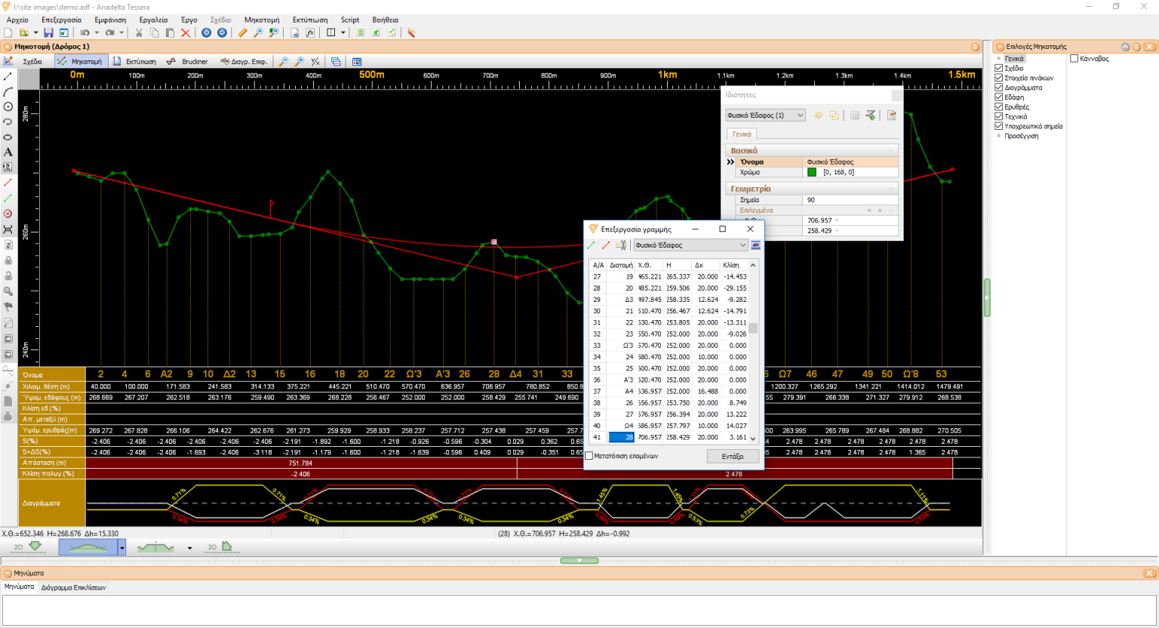1159x628 pixels.
Task: Uncheck the Ερυθρές option in right panel
Action: coord(1000,106)
